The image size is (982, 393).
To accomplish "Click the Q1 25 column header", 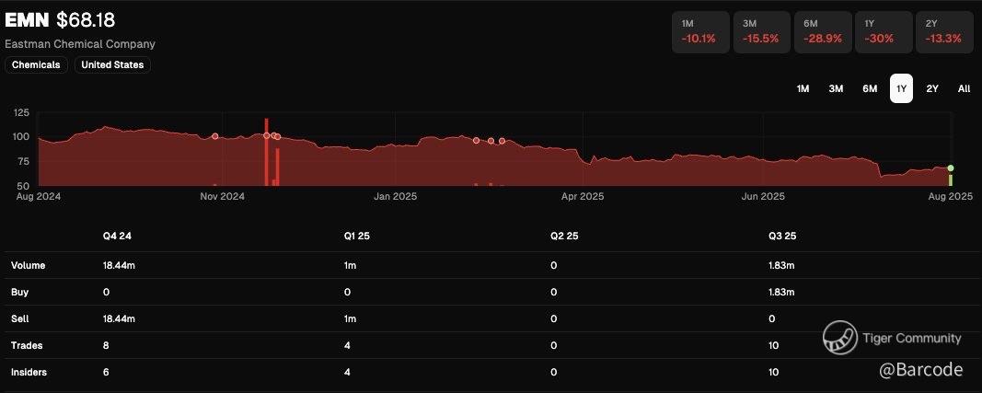I will tap(357, 237).
